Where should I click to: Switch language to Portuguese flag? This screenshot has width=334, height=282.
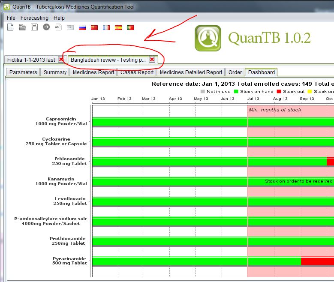tap(130, 27)
